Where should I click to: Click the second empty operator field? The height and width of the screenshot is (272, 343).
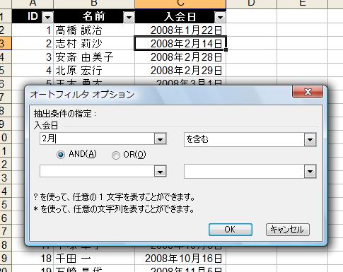point(244,172)
